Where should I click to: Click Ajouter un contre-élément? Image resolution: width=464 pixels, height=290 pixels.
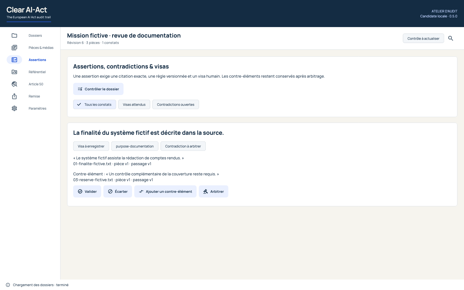pyautogui.click(x=165, y=191)
